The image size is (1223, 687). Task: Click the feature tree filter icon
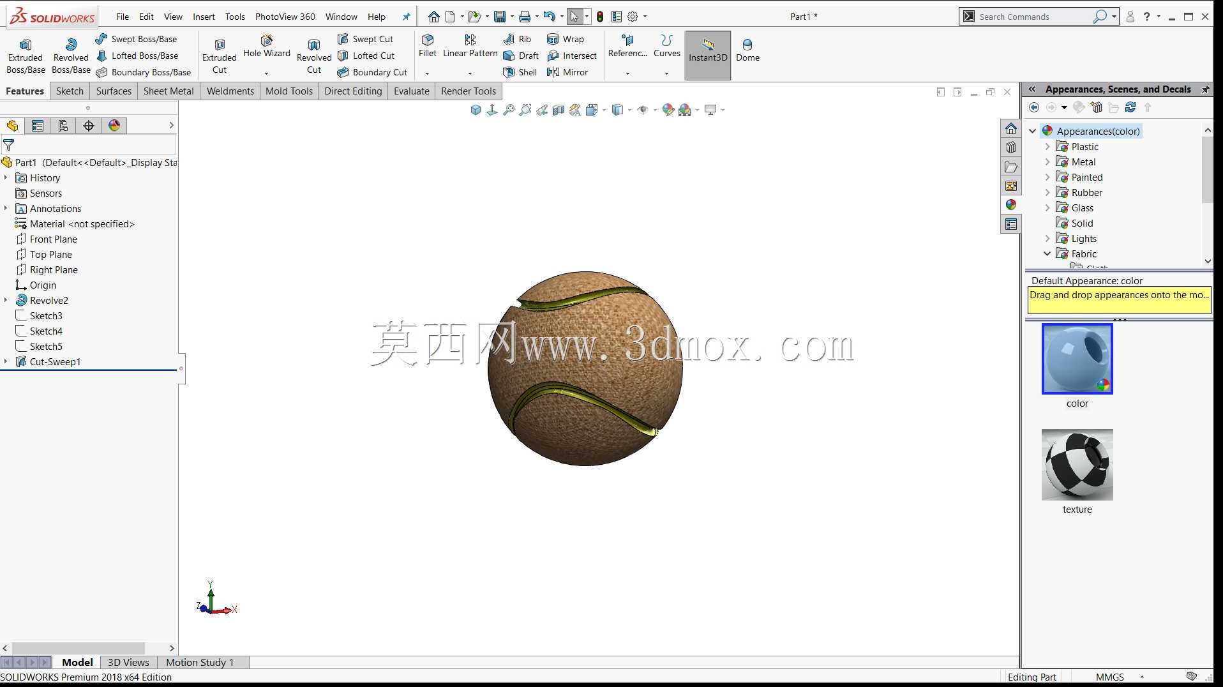click(x=9, y=145)
